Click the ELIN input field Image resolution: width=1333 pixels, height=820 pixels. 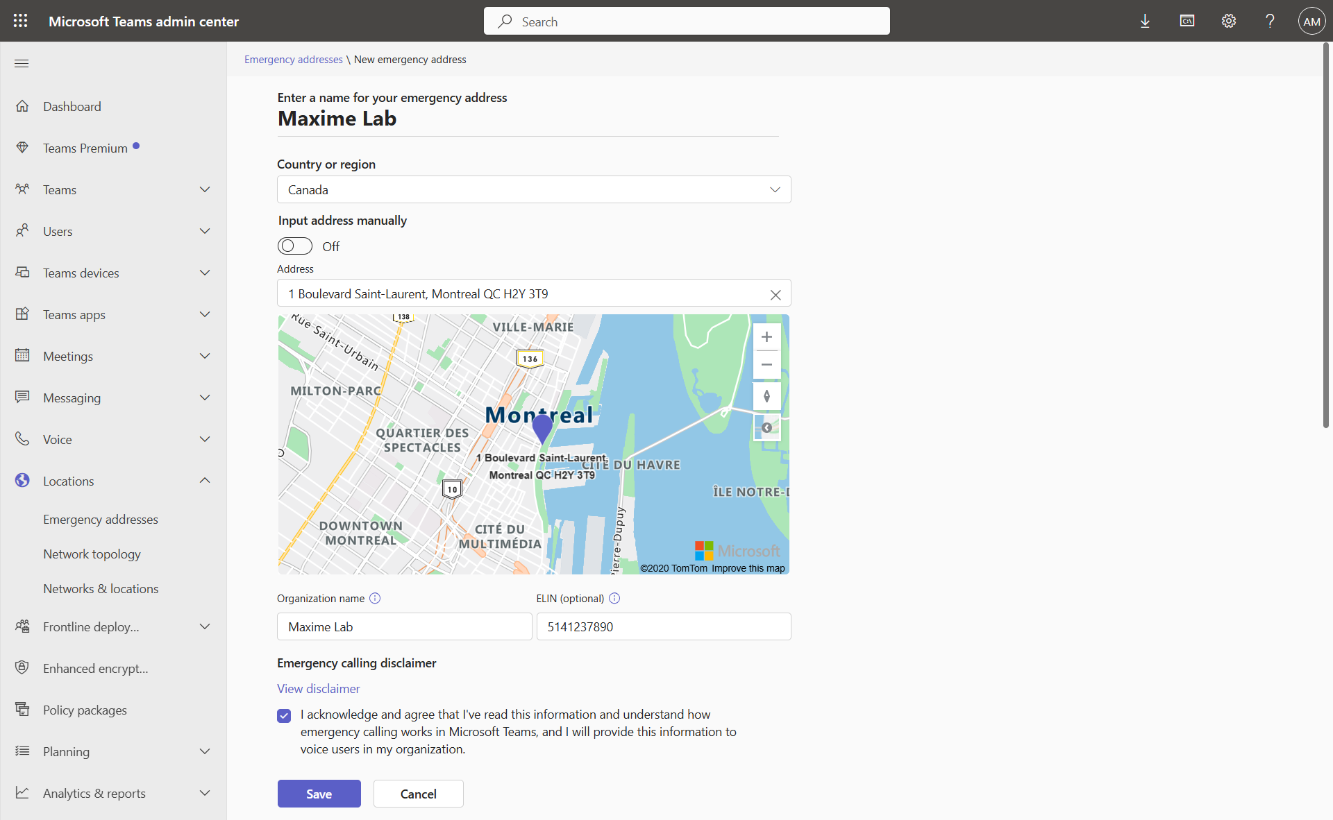[663, 626]
